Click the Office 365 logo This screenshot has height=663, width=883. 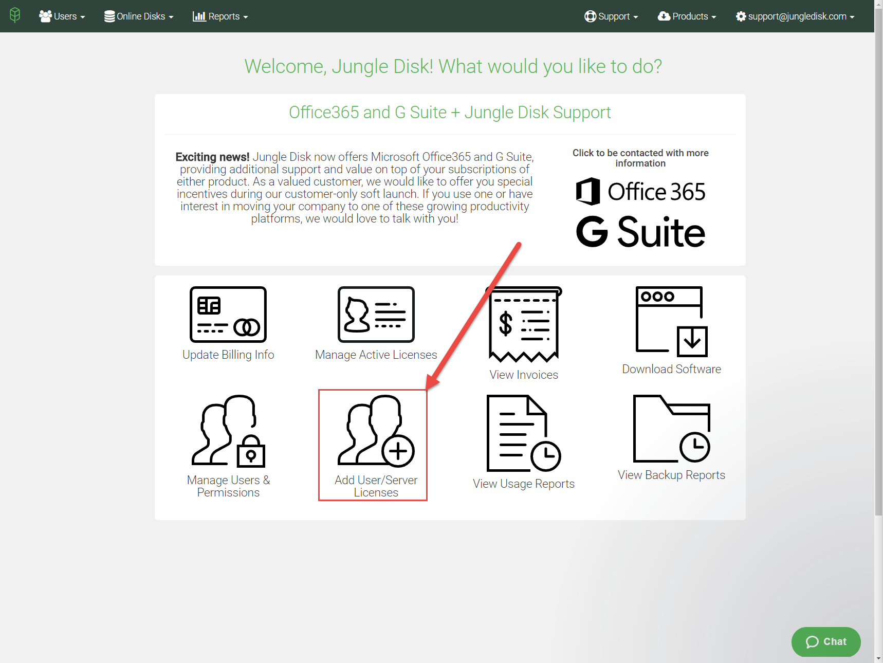click(x=640, y=191)
